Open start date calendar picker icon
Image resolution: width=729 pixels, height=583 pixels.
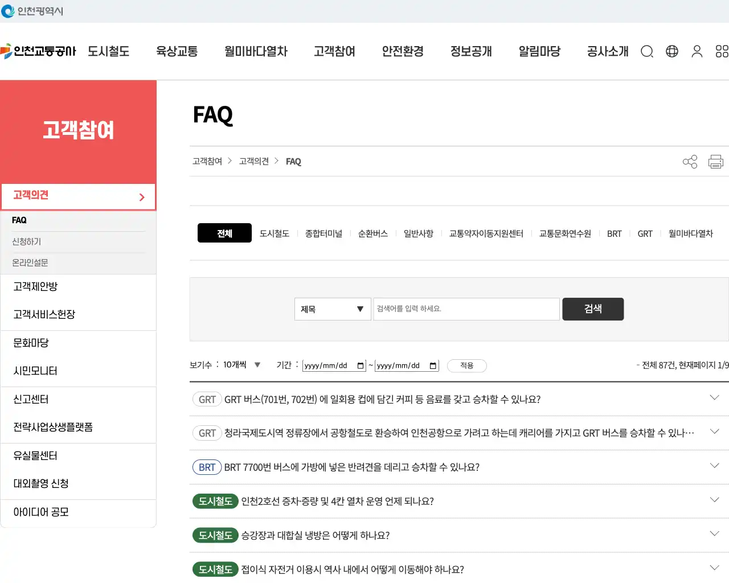361,366
